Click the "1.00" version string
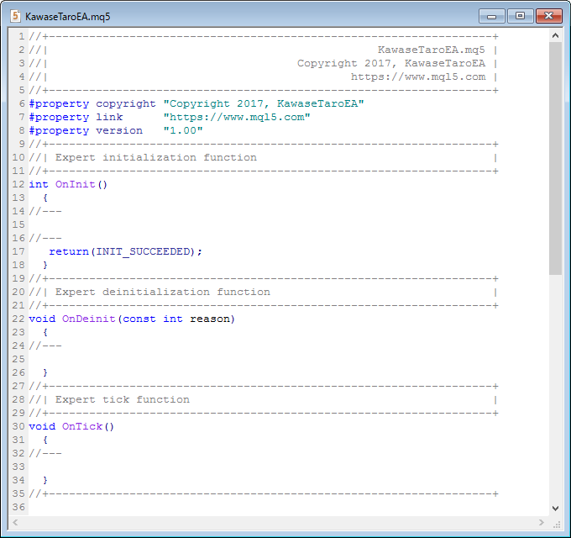 pyautogui.click(x=183, y=130)
